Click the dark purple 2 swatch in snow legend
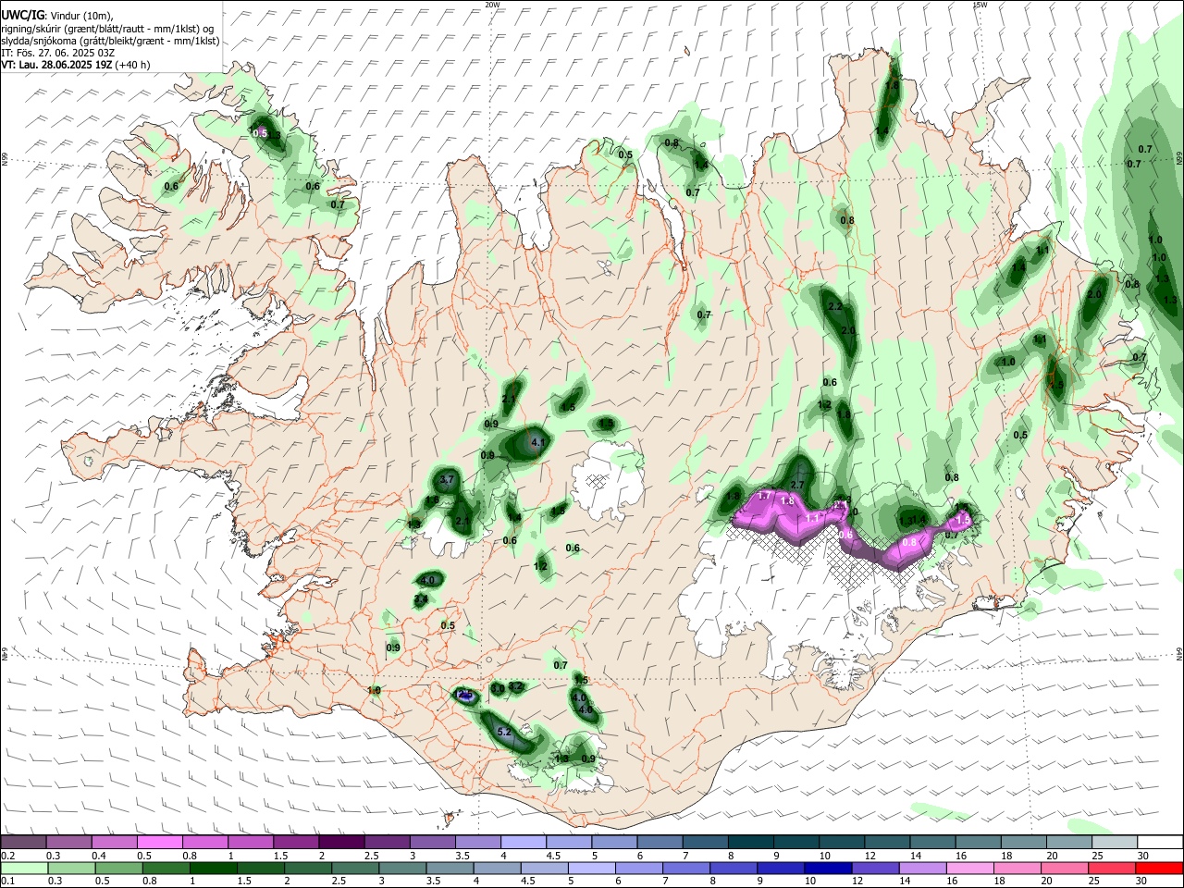Screen dimensions: 1184x888 pyautogui.click(x=340, y=842)
